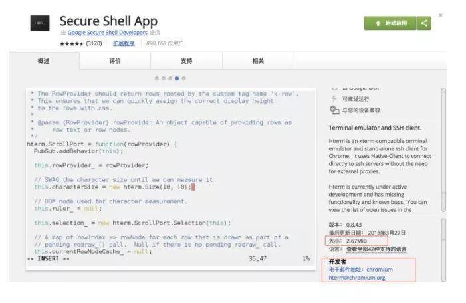The image size is (466, 303).
Task: Select the fifth screenshot carousel dot
Action: pos(184,78)
